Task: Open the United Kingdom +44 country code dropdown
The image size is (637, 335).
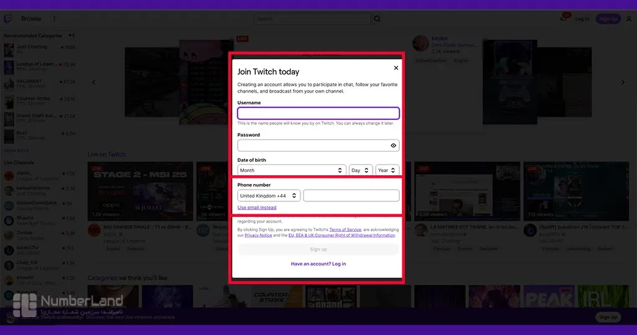Action: click(x=269, y=196)
